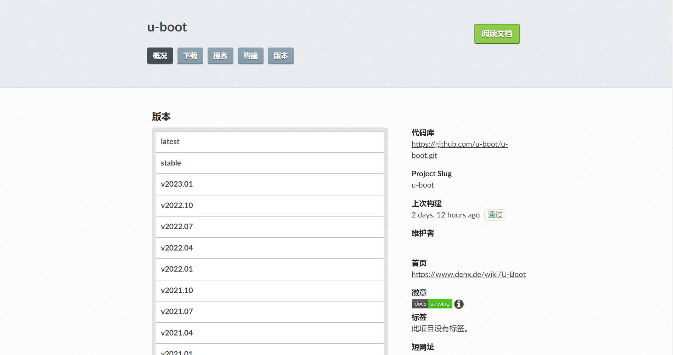This screenshot has height=355, width=673.
Task: Open version v2021.10 entry
Action: coord(177,290)
